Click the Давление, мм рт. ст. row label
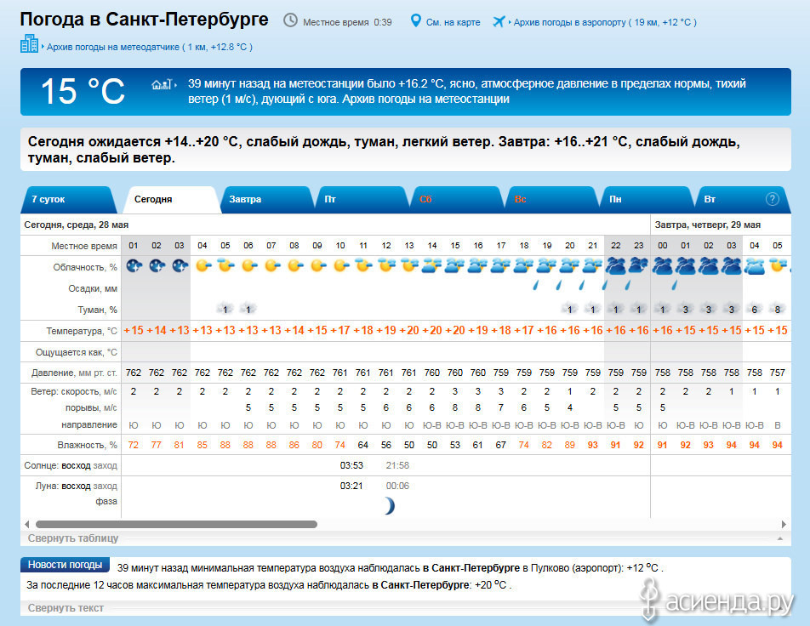The width and height of the screenshot is (810, 626). click(x=74, y=373)
